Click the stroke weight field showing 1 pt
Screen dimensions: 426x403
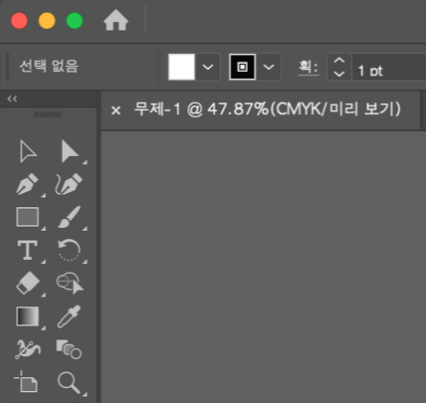click(388, 67)
